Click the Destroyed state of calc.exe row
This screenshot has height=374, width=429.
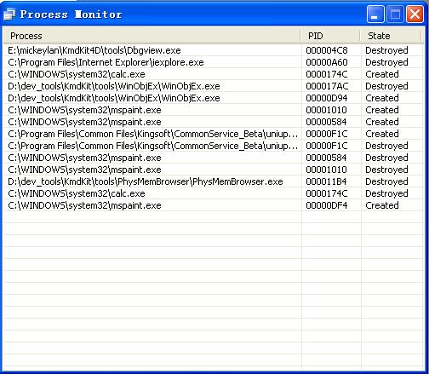click(x=386, y=193)
